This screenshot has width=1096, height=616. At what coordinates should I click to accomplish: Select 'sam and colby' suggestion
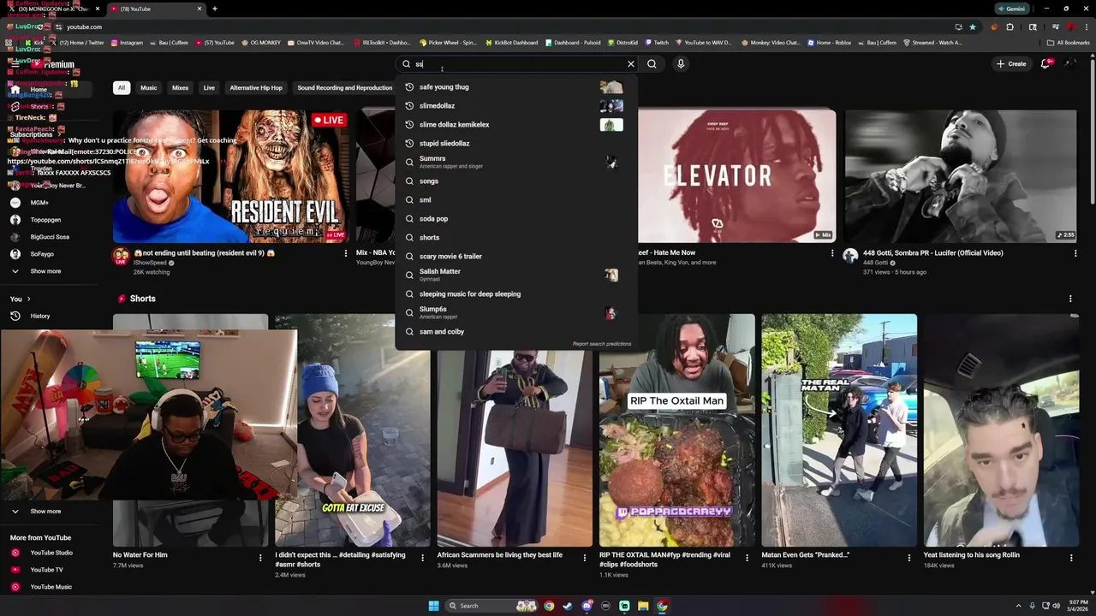point(515,331)
